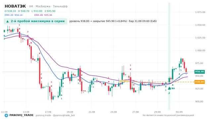Viewport: 212px width, 119px height.
Task: Click the 21.08 date label
Action: coord(92,112)
